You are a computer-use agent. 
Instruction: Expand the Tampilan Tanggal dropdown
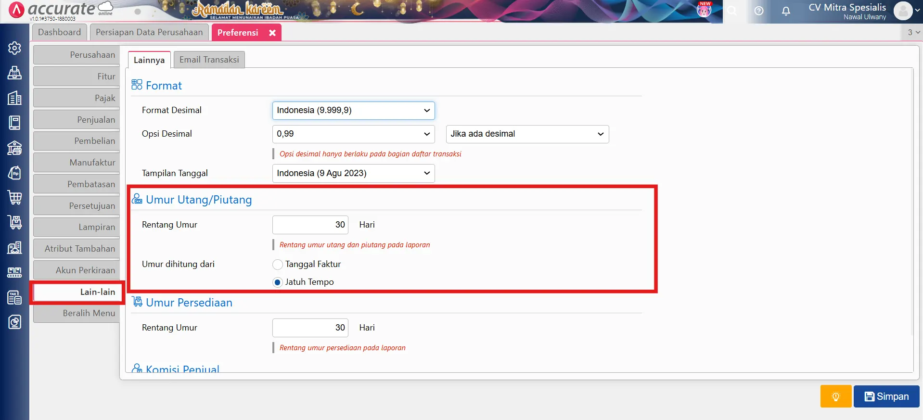click(x=353, y=174)
